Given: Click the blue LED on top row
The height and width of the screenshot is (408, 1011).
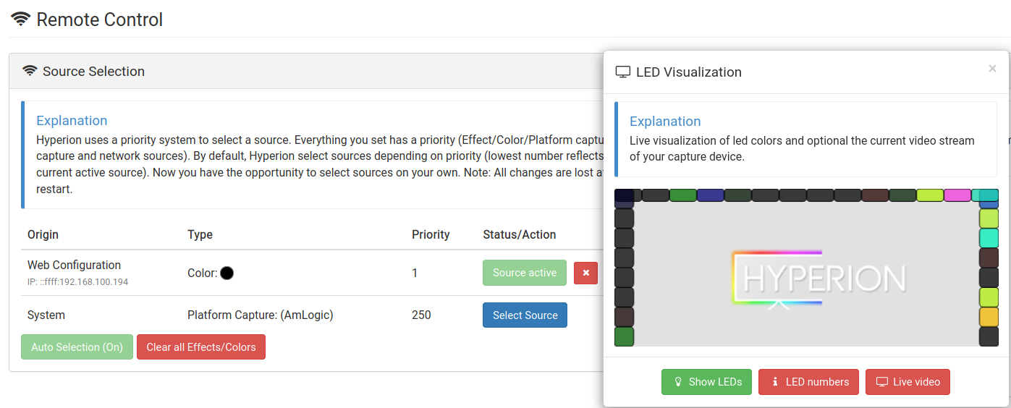Looking at the screenshot, I should coord(710,195).
